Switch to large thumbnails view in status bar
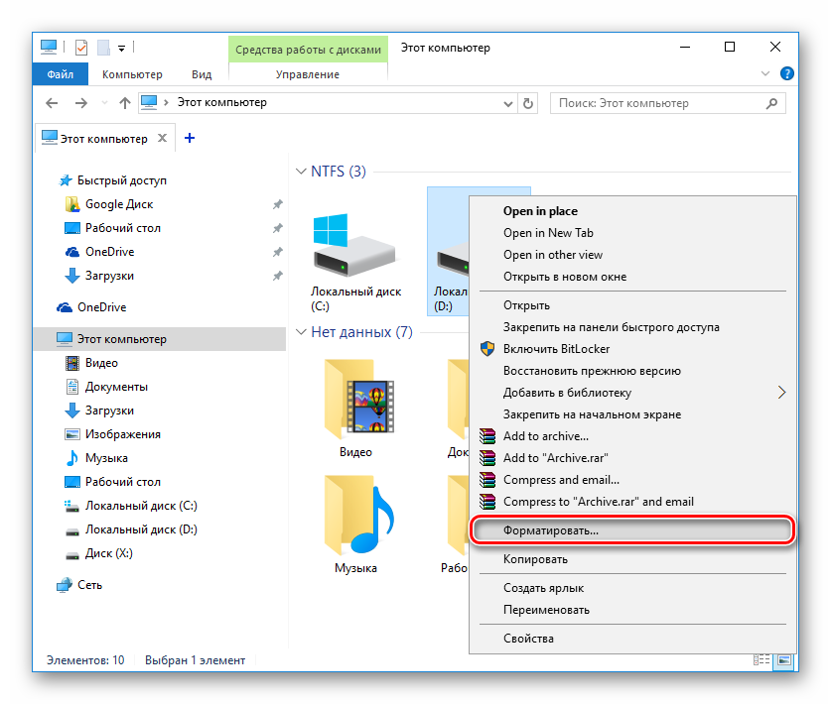Viewport: 831px width, 704px height. 784,659
